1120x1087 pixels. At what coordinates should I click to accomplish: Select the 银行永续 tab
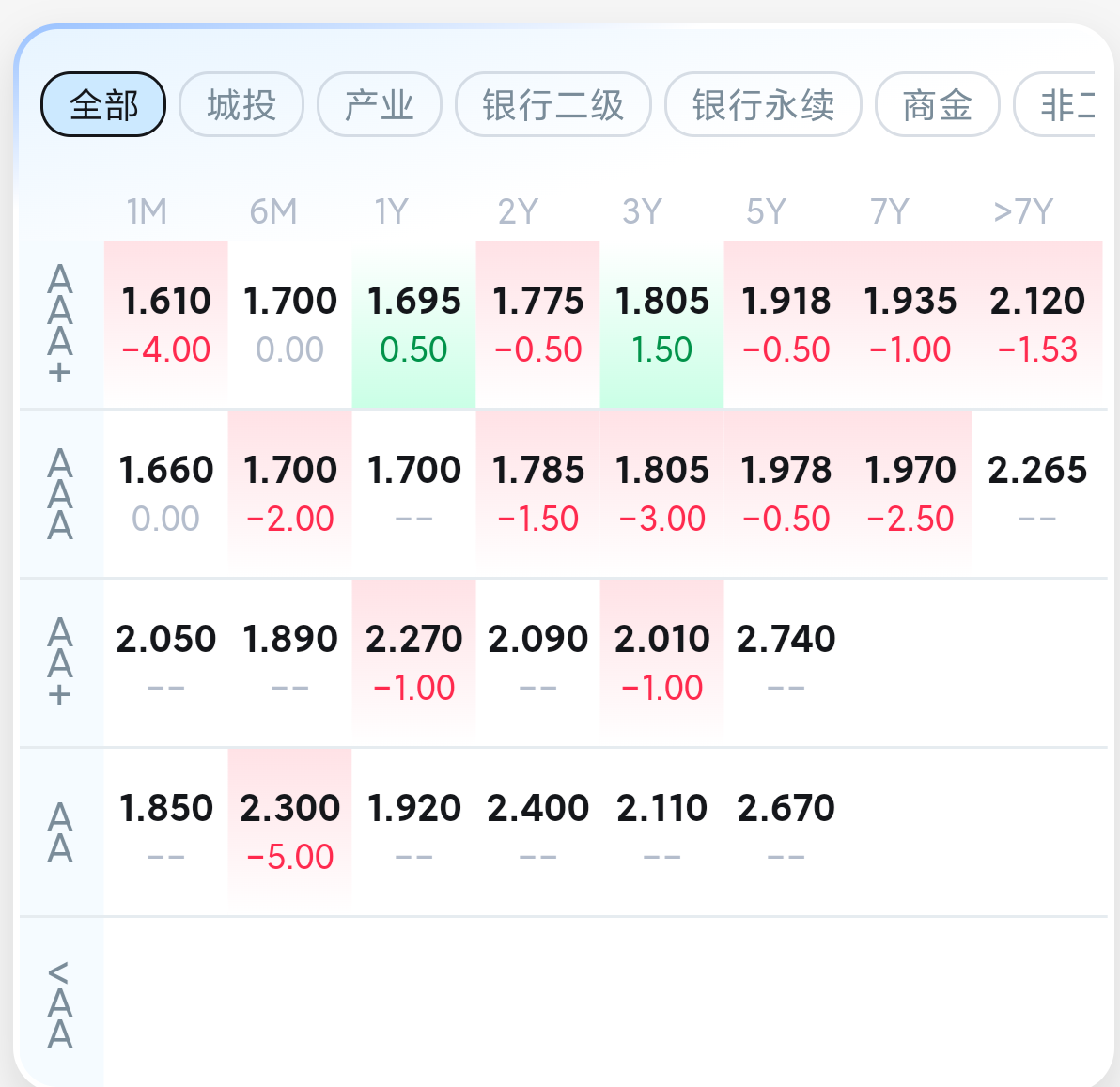(x=763, y=104)
